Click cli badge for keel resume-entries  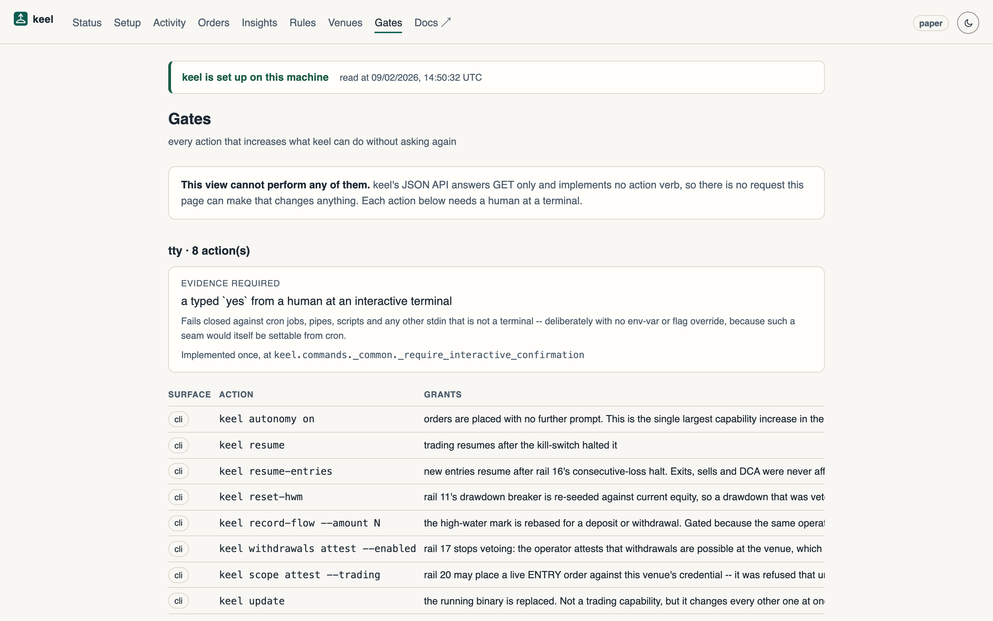pyautogui.click(x=179, y=471)
